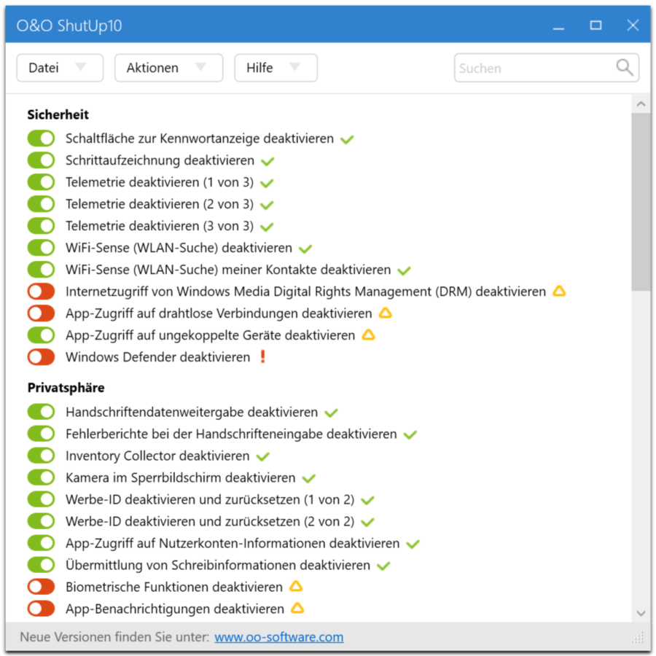Enable DRM Internetzugriff deaktivieren switch
656x656 pixels.
41,291
